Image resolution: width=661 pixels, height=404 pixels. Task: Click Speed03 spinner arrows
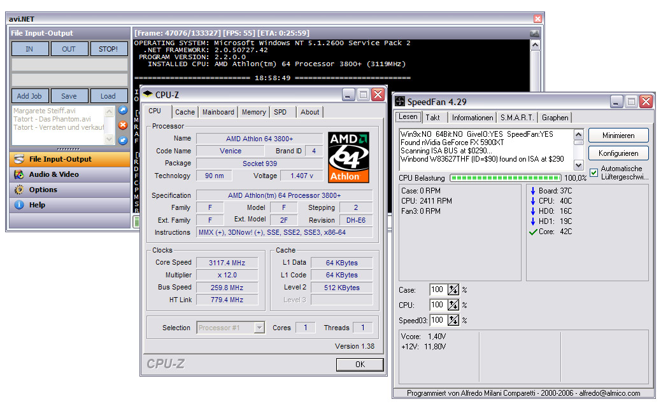(x=453, y=320)
